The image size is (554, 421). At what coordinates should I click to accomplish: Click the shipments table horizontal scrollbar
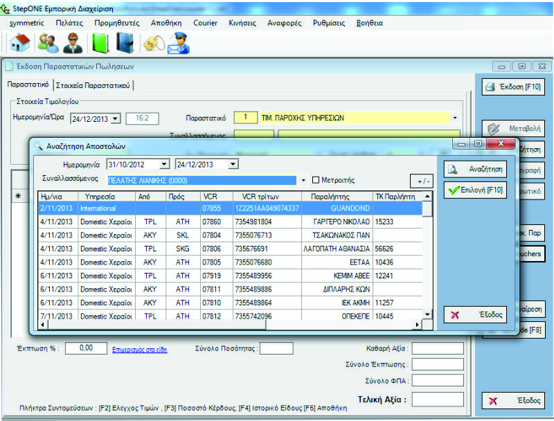(x=229, y=325)
